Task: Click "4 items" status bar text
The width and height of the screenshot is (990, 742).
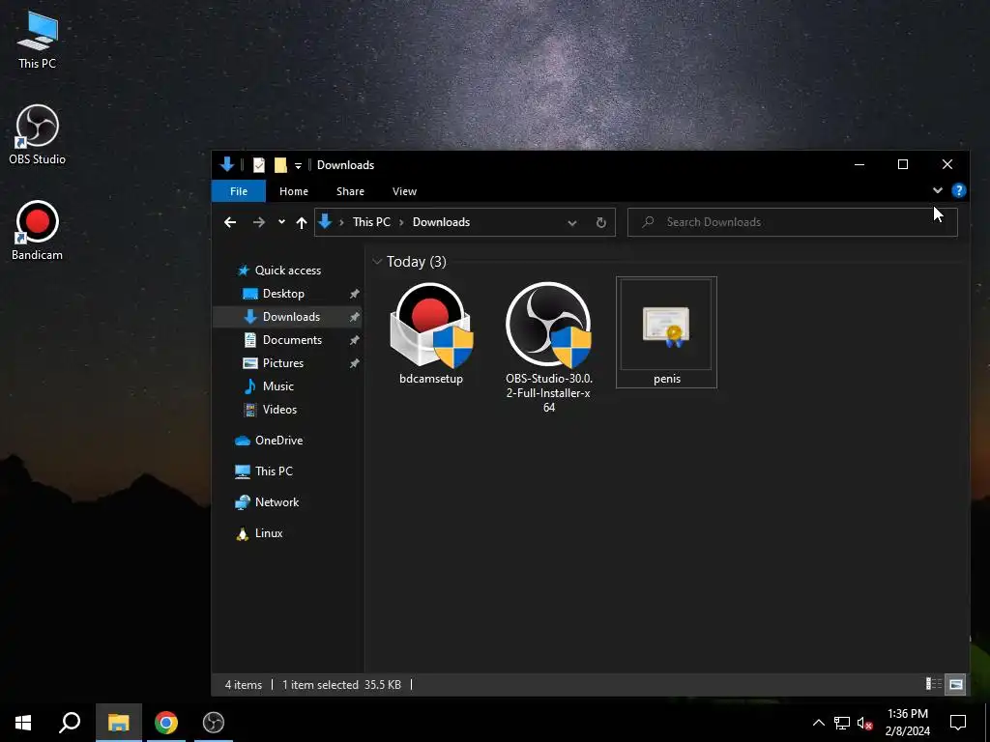Action: (243, 685)
